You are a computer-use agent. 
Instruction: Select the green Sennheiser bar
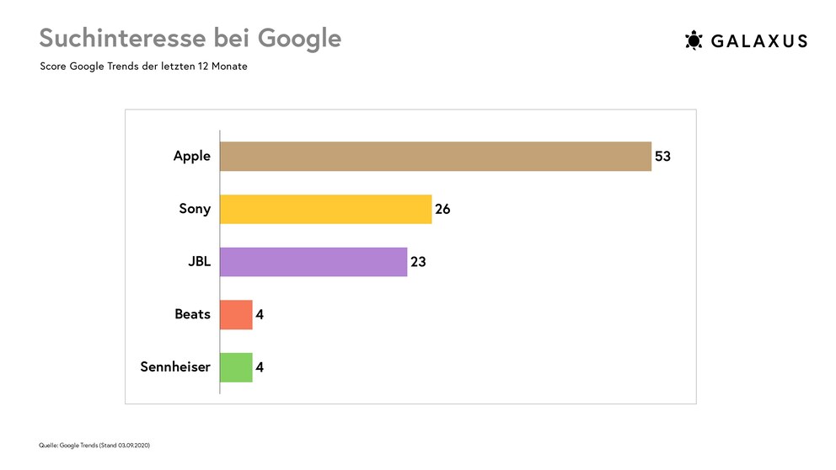[236, 367]
